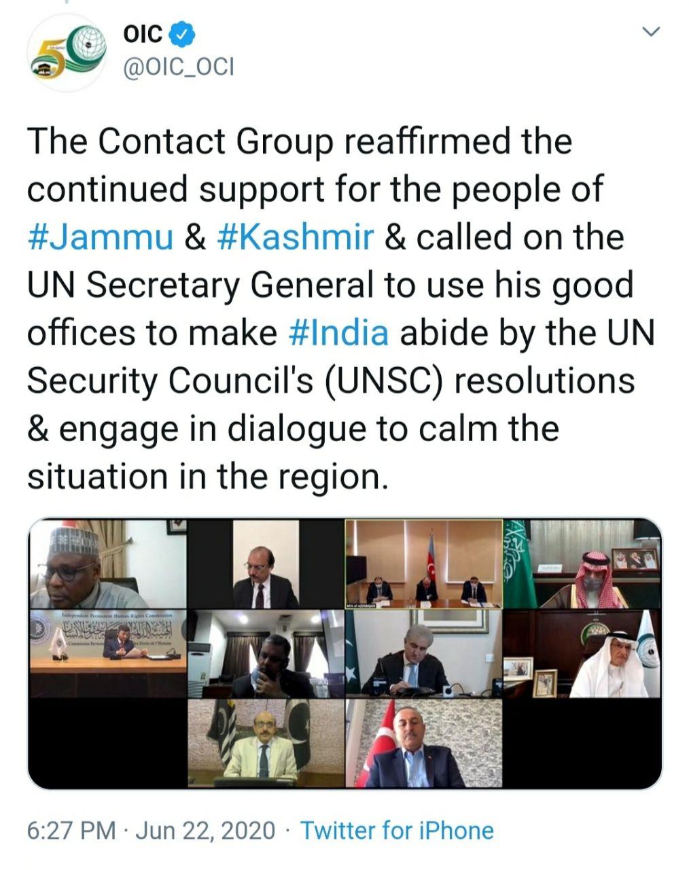The width and height of the screenshot is (689, 870).
Task: Select the tweet body text paragraph
Action: pyautogui.click(x=341, y=309)
